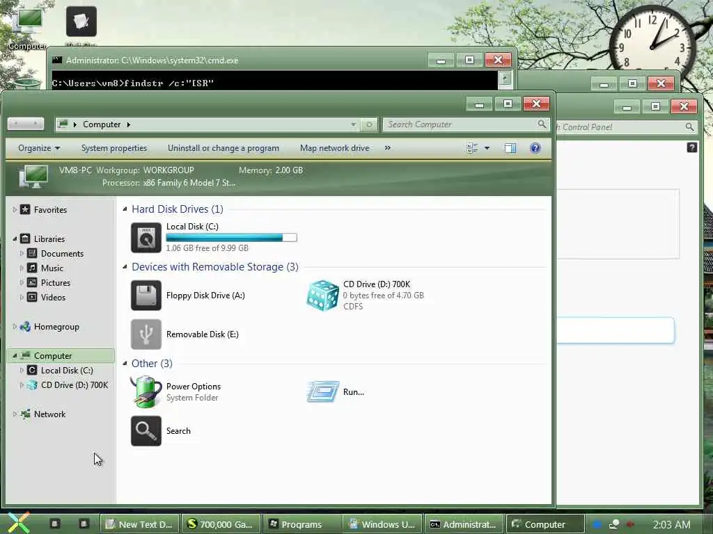The width and height of the screenshot is (713, 534).
Task: Click Map network drive
Action: pos(335,148)
